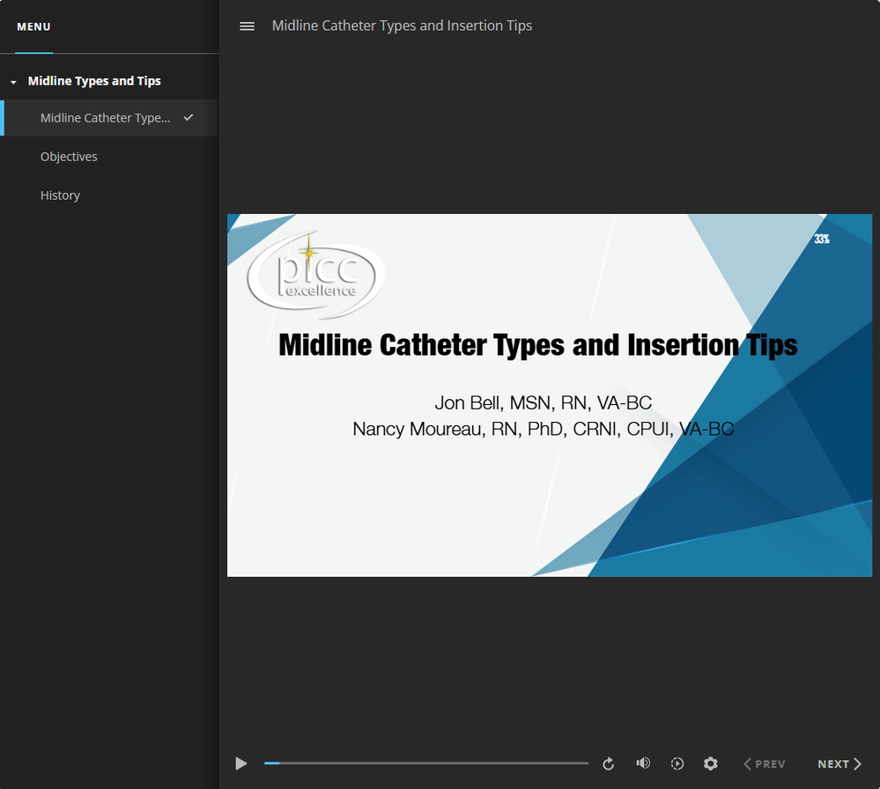Click the Midline Types and Tips heading
880x789 pixels.
point(94,81)
